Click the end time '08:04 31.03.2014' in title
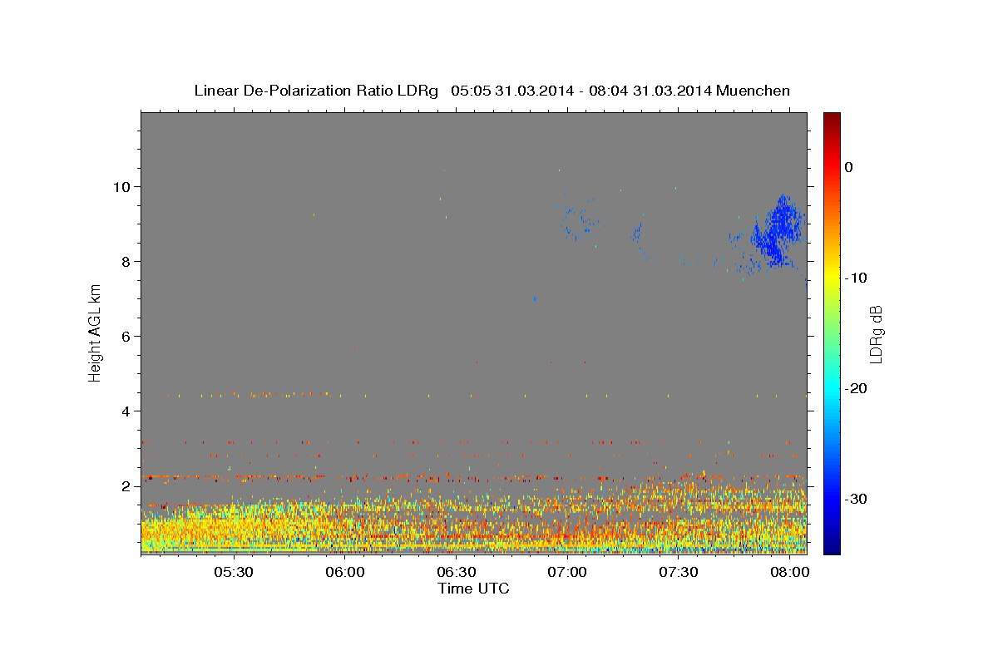998x665 pixels. 650,91
